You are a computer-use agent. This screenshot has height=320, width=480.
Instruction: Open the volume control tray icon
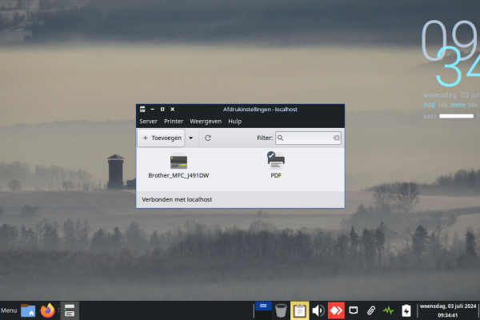(x=318, y=310)
